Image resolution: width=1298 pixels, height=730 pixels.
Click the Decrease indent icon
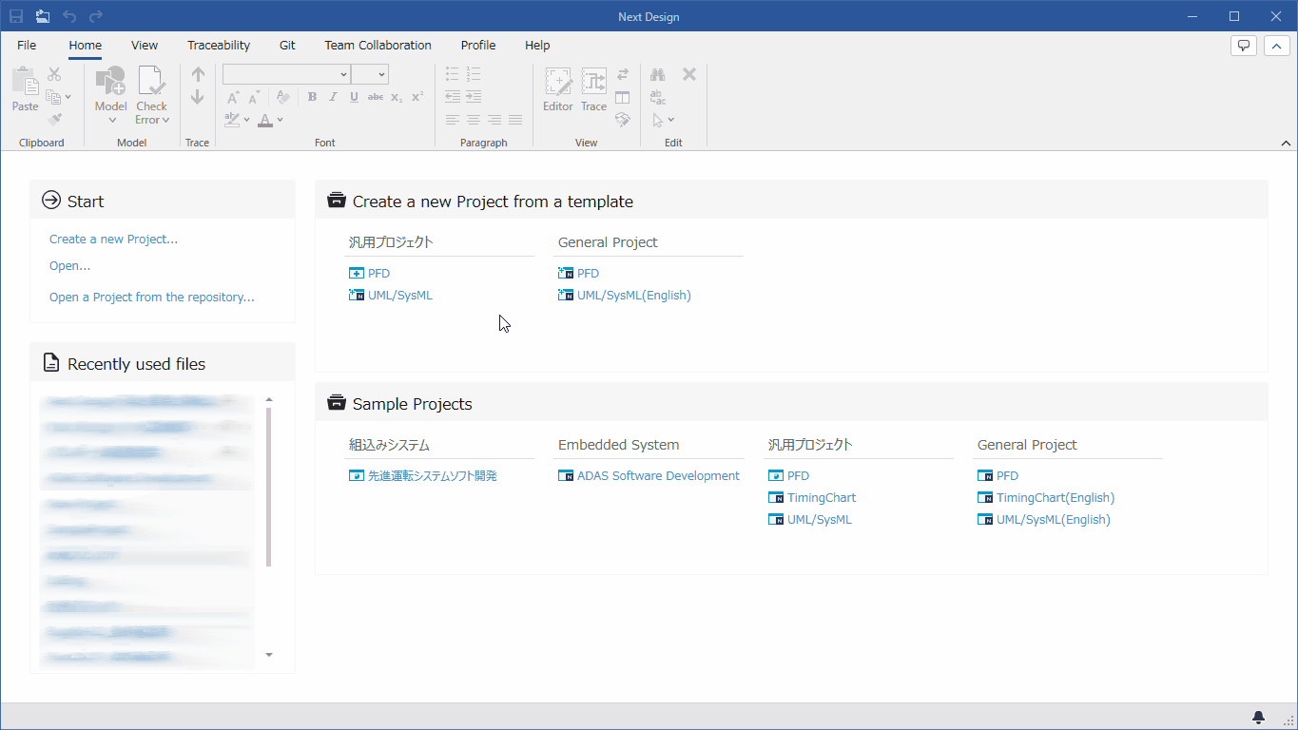[452, 97]
